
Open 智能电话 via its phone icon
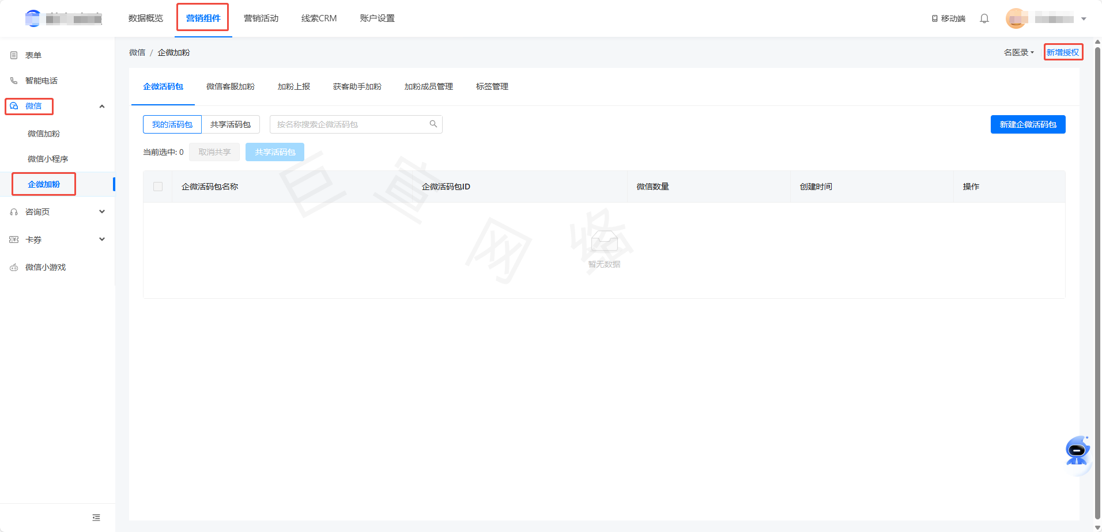pos(13,80)
